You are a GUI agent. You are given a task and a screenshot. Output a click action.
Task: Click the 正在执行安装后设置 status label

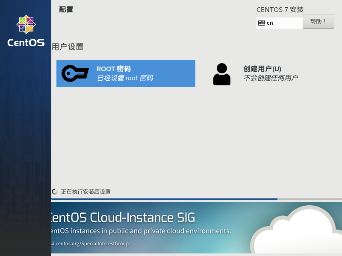(86, 192)
